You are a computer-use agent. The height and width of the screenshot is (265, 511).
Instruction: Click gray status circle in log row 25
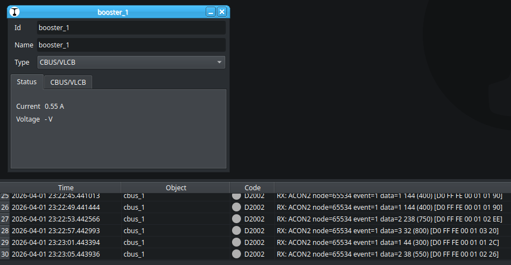coord(236,196)
